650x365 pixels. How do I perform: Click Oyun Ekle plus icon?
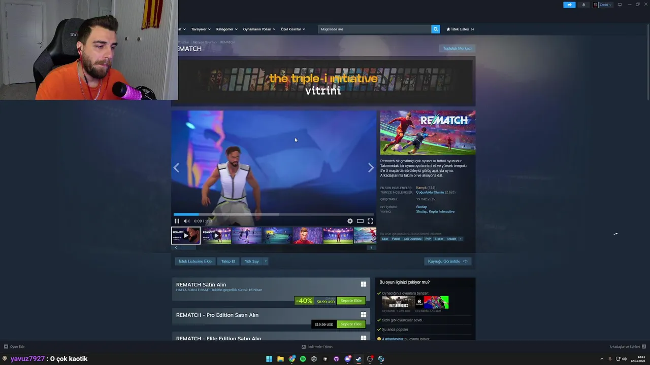[x=6, y=347]
